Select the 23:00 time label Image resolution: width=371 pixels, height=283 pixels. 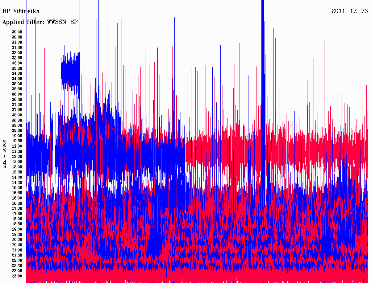tap(17, 271)
